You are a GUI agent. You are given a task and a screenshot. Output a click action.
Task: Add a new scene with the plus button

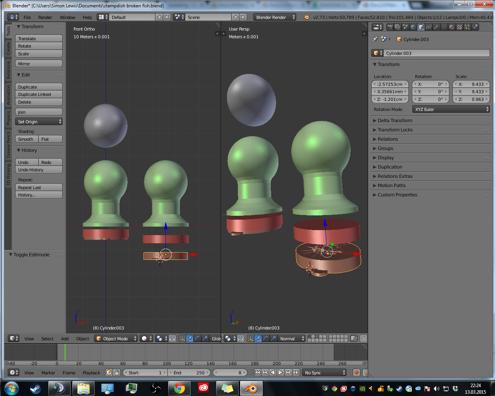[x=236, y=17]
